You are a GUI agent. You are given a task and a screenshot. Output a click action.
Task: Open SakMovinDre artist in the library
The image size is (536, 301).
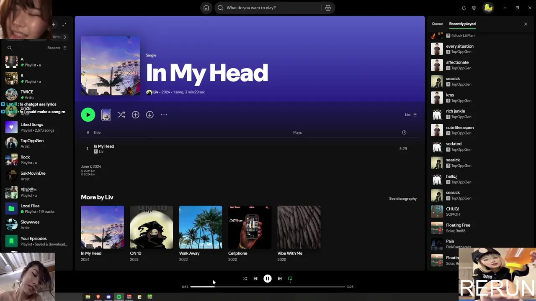tap(36, 176)
